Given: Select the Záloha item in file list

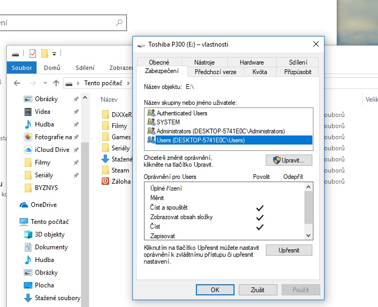Looking at the screenshot, I should coord(117,182).
